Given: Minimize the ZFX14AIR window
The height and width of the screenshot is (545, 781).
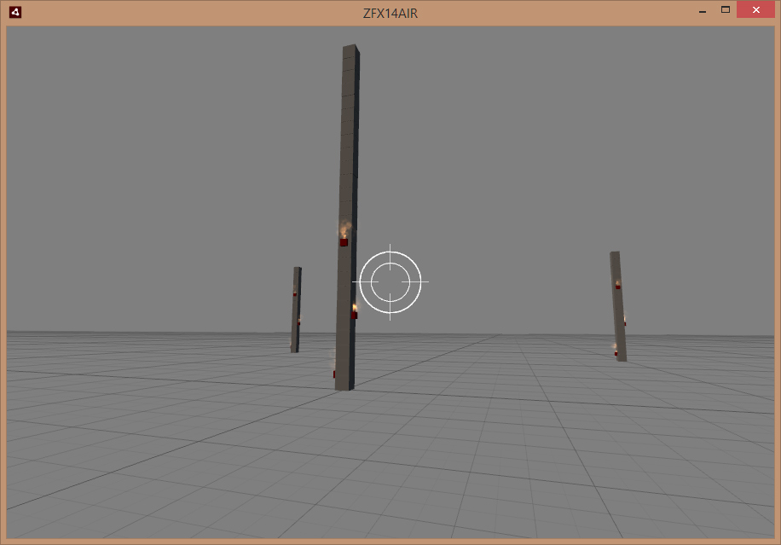Looking at the screenshot, I should (702, 11).
